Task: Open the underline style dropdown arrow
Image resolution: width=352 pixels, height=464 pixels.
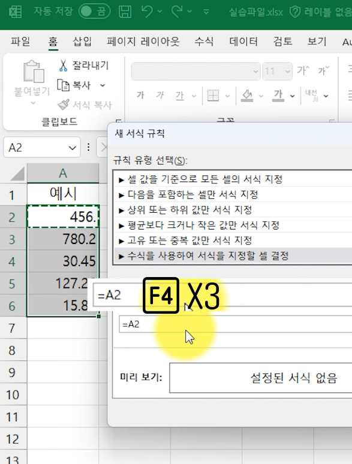Action: [194, 96]
